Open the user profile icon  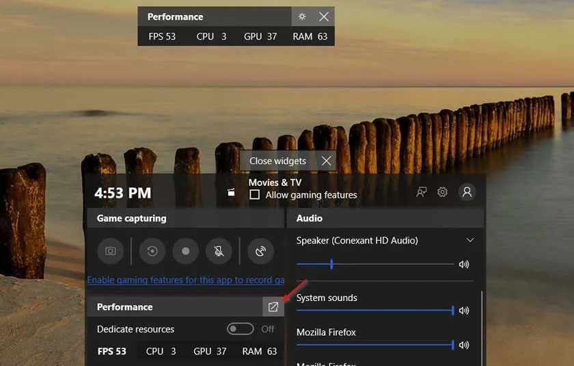[x=467, y=192]
